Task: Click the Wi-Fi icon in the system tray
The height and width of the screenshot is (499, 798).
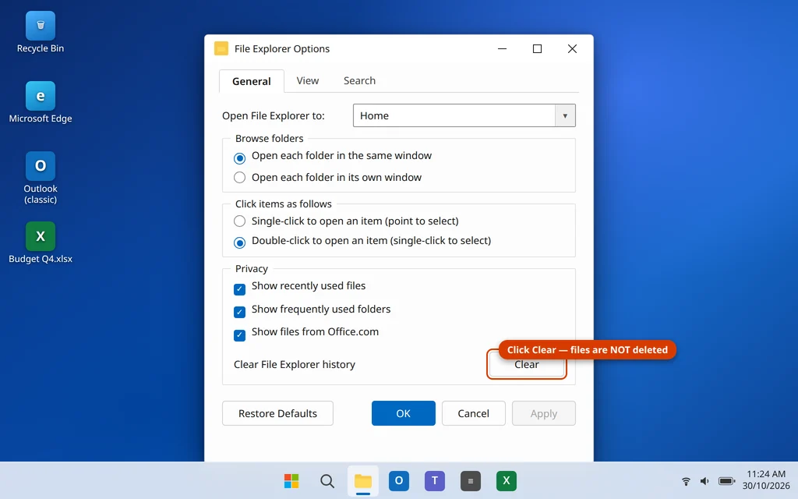Action: click(x=686, y=480)
